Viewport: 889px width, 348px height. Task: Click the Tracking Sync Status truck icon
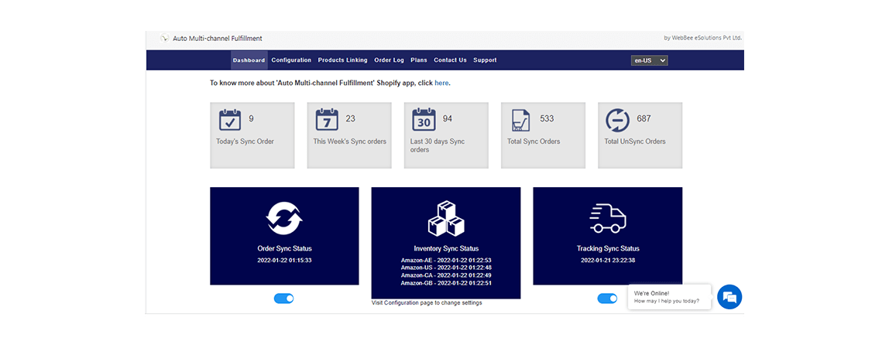pyautogui.click(x=608, y=218)
